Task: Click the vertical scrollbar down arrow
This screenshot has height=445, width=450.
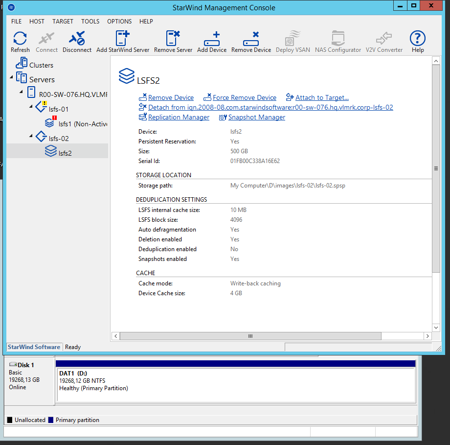Action: click(436, 328)
